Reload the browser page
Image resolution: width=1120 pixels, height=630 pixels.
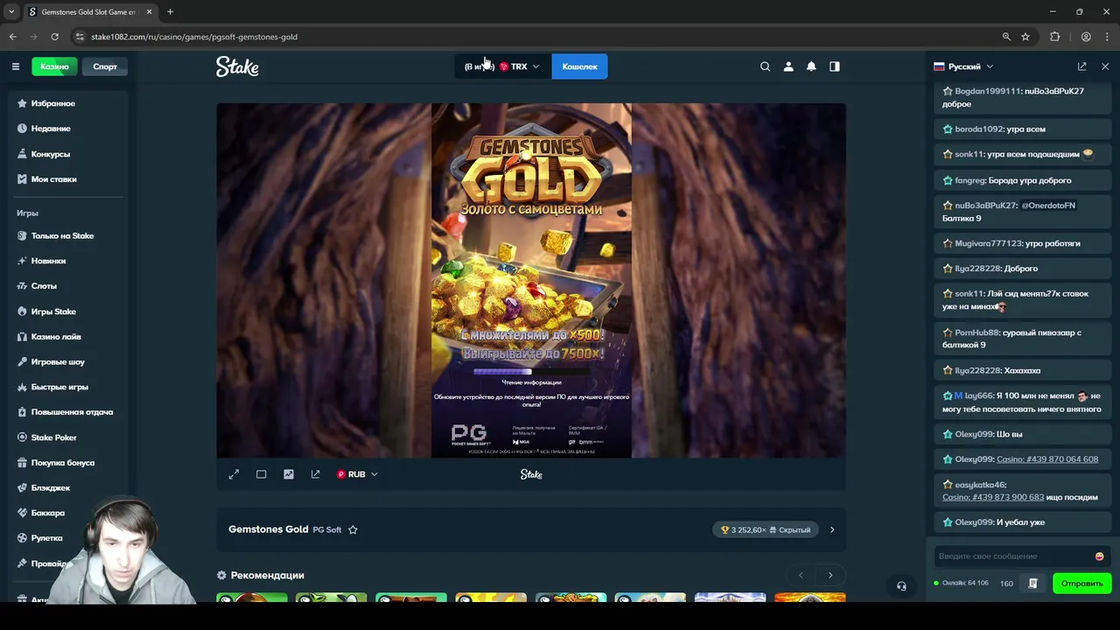54,37
